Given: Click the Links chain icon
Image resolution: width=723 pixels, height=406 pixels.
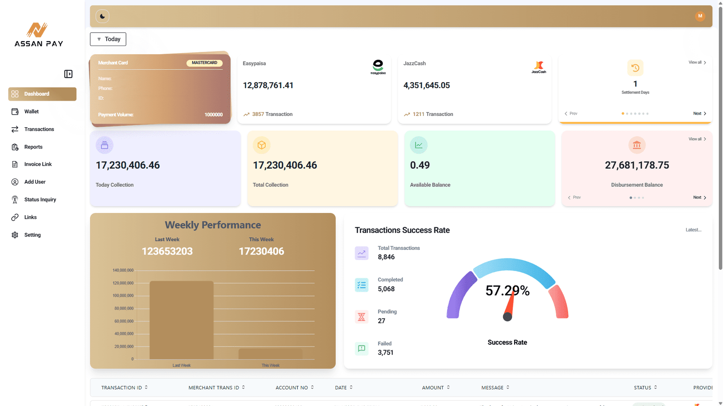Looking at the screenshot, I should pos(15,217).
